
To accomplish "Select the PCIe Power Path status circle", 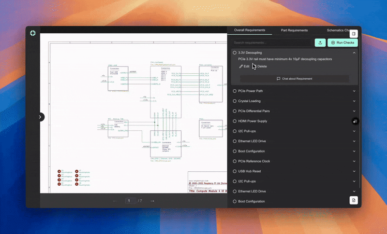I will pyautogui.click(x=235, y=91).
